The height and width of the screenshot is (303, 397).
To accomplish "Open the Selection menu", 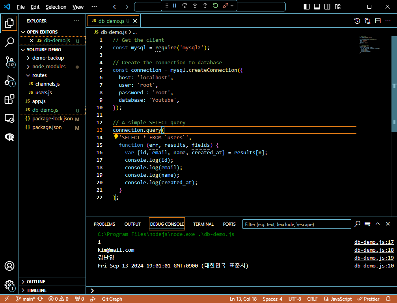I will coord(56,7).
